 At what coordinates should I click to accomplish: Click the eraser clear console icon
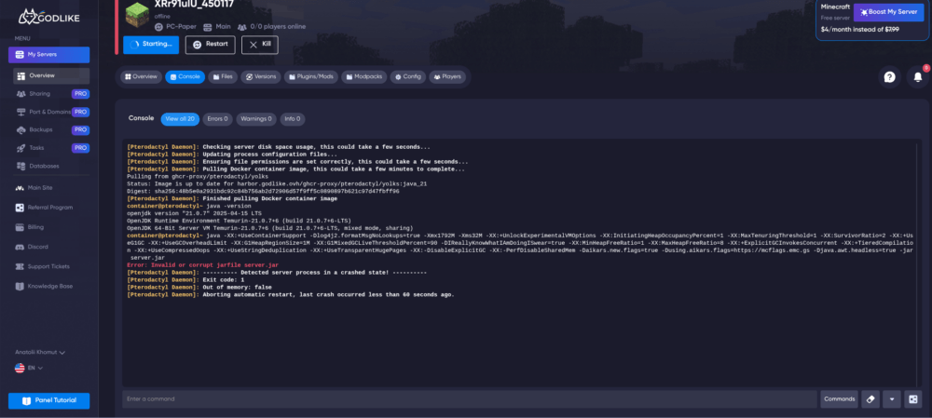(x=870, y=399)
